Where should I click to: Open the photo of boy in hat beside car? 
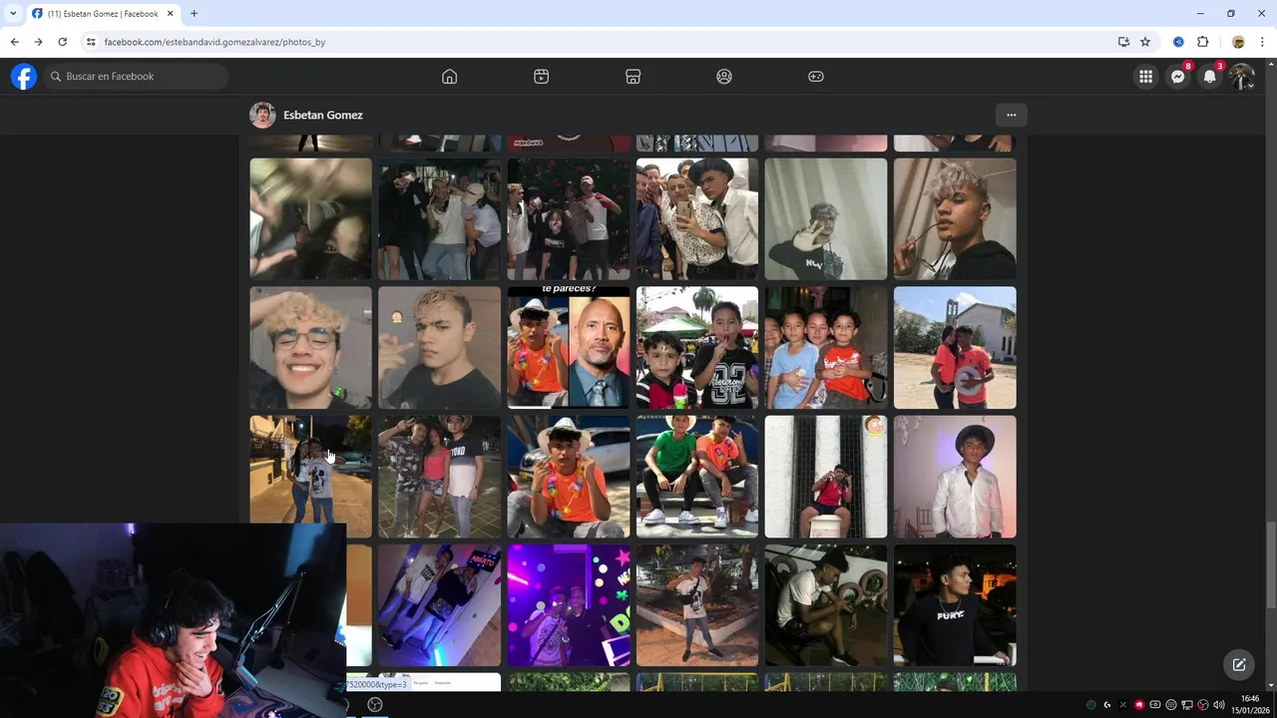569,477
